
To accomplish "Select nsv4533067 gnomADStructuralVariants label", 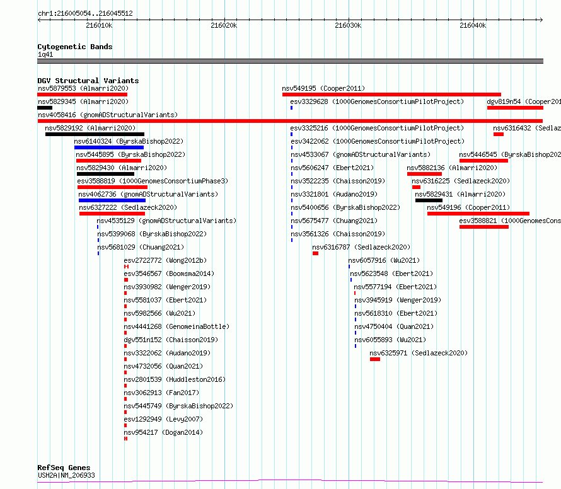I will [361, 154].
